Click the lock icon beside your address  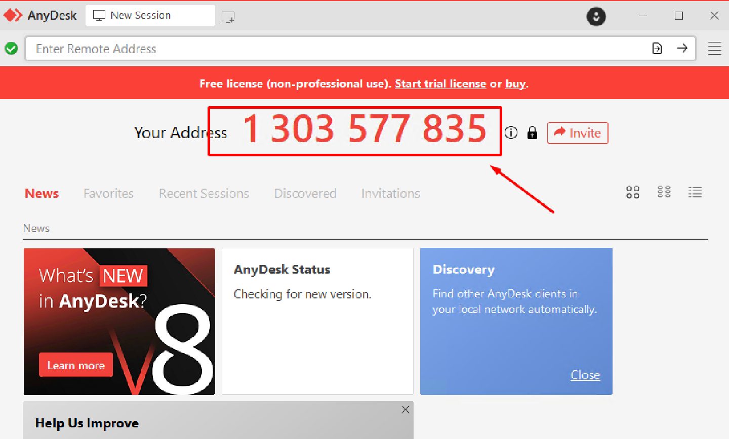pos(532,133)
